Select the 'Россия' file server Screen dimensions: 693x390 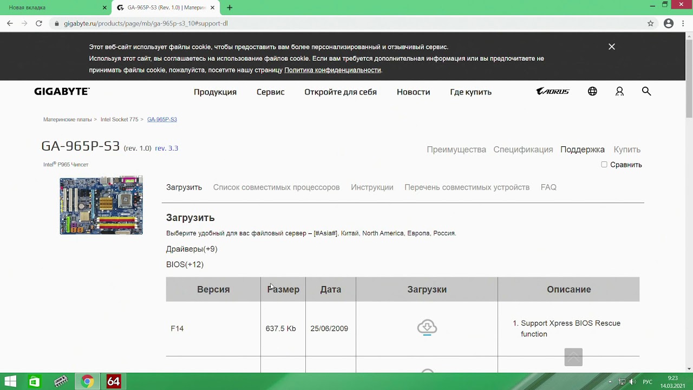pyautogui.click(x=444, y=233)
